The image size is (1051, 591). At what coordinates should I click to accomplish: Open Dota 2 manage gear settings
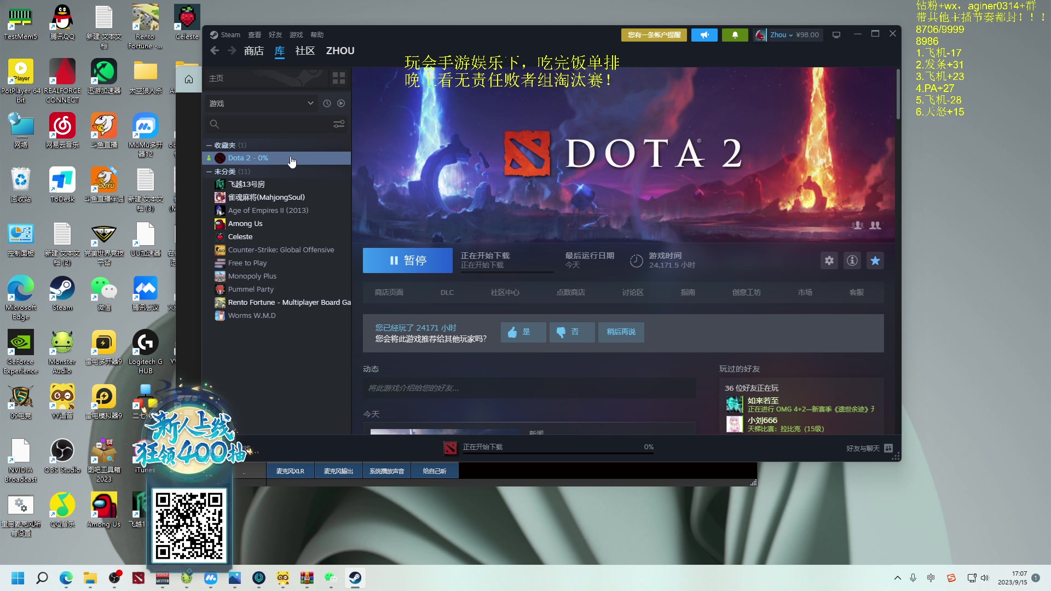click(829, 260)
